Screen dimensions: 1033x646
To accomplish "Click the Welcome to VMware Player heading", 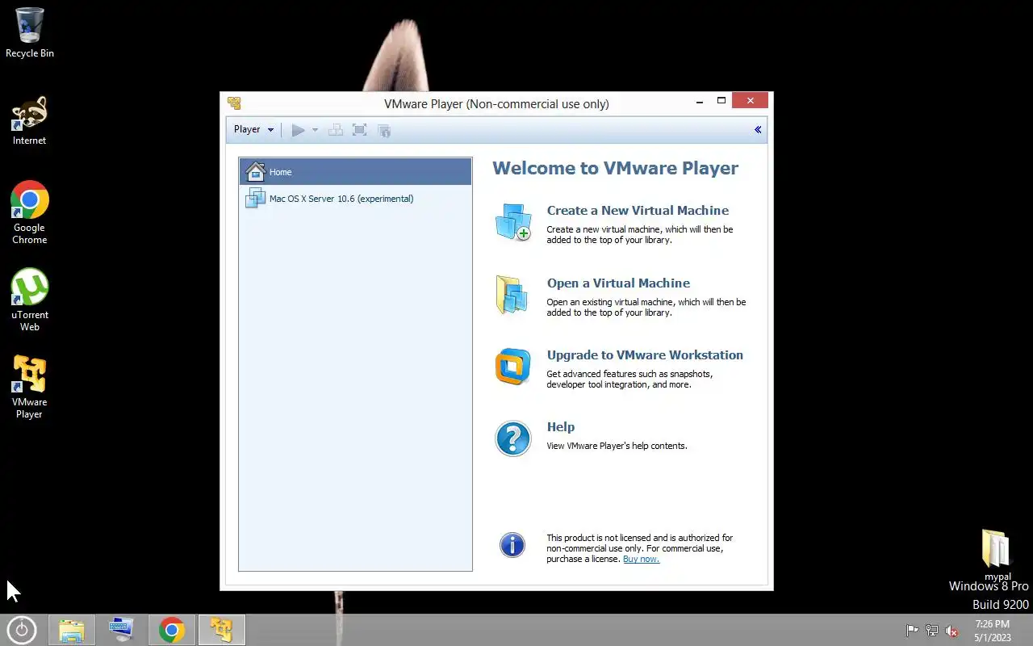I will (x=615, y=168).
